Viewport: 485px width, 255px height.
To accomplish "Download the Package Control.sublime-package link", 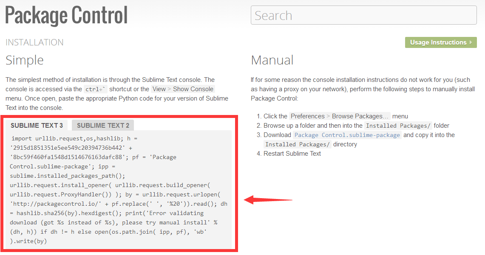I will pyautogui.click(x=347, y=135).
